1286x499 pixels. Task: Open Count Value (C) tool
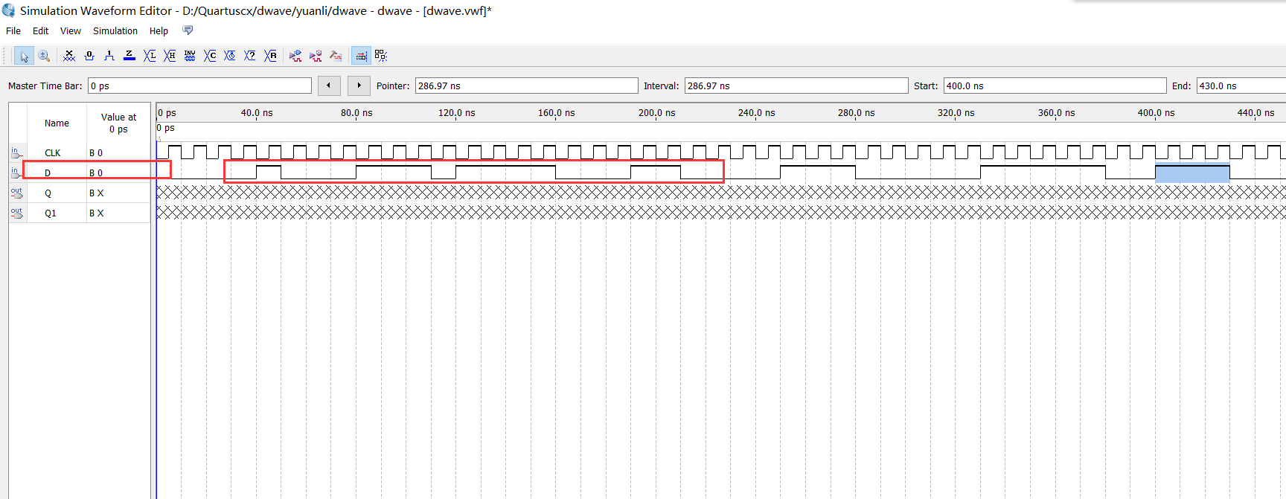point(210,56)
